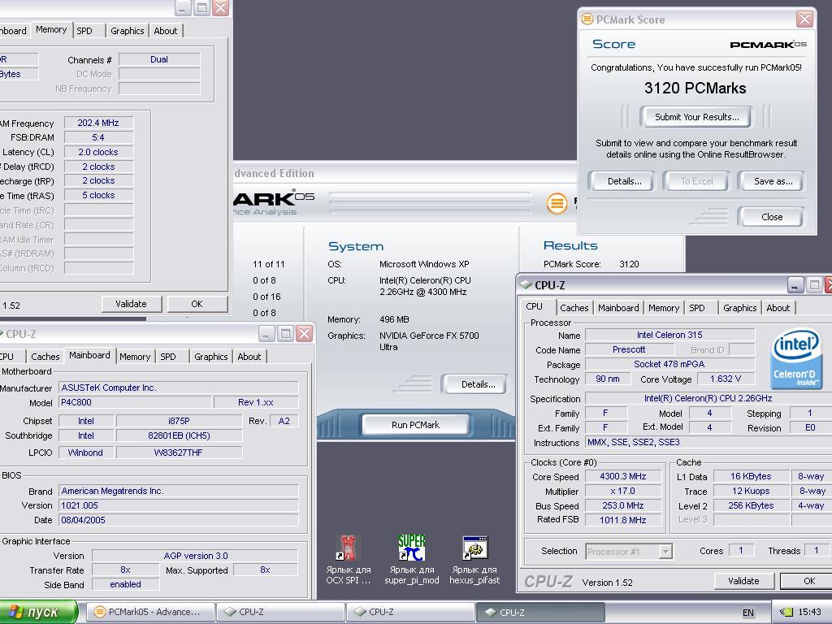Open the hexus_pifast desktop shortcut icon
832x624 pixels.
(x=474, y=548)
